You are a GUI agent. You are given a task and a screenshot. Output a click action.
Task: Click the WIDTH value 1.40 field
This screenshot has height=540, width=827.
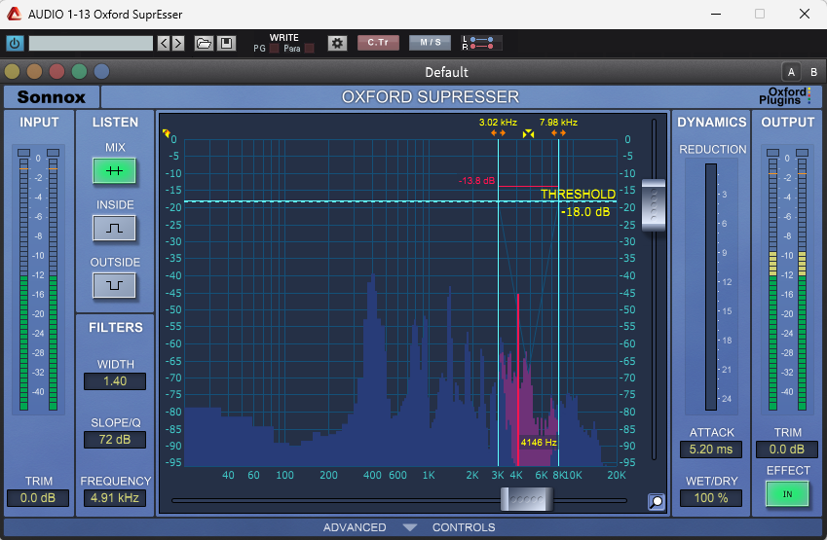coord(115,381)
